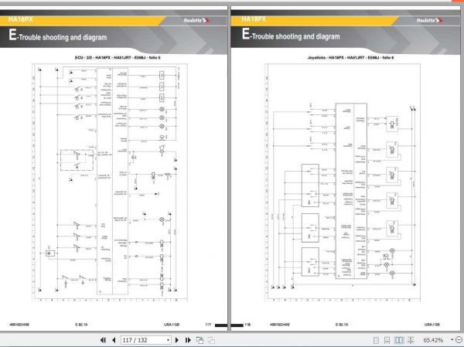Screen dimensions: 464x347
Task: Click page number 118 in right footer
Action: tap(247, 325)
